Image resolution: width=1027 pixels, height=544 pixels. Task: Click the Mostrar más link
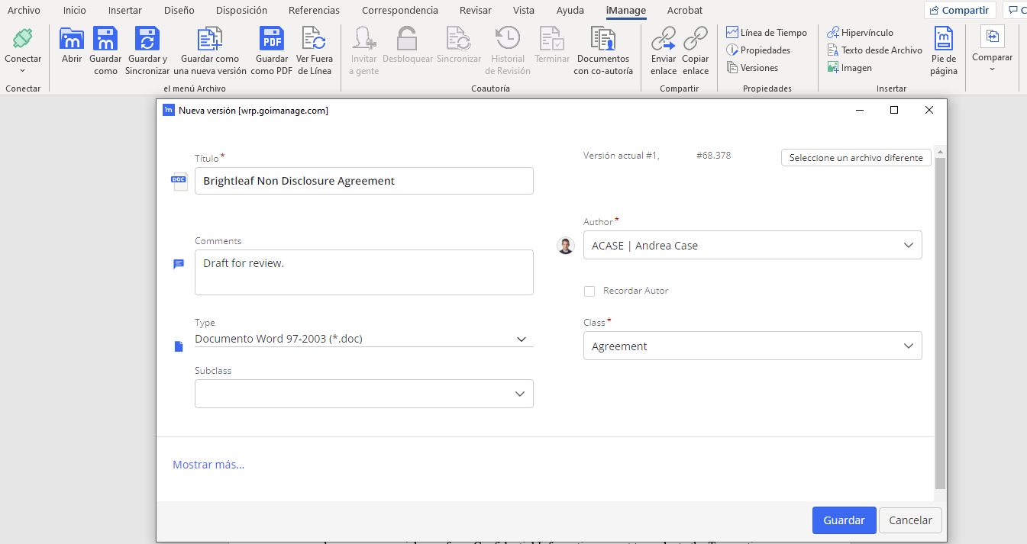[208, 465]
